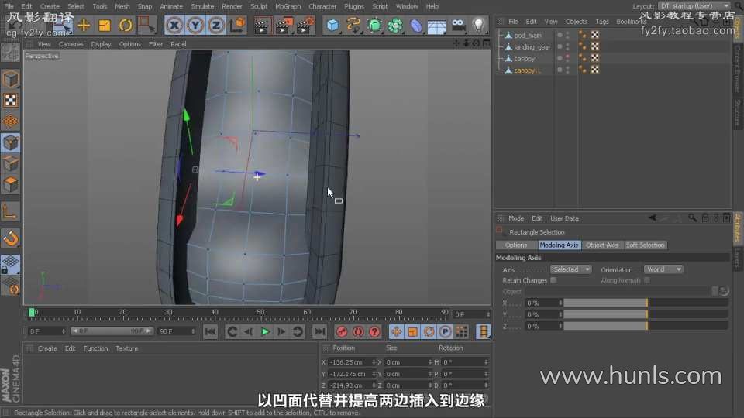Open the viewport Display menu
Image resolution: width=744 pixels, height=418 pixels.
(101, 44)
